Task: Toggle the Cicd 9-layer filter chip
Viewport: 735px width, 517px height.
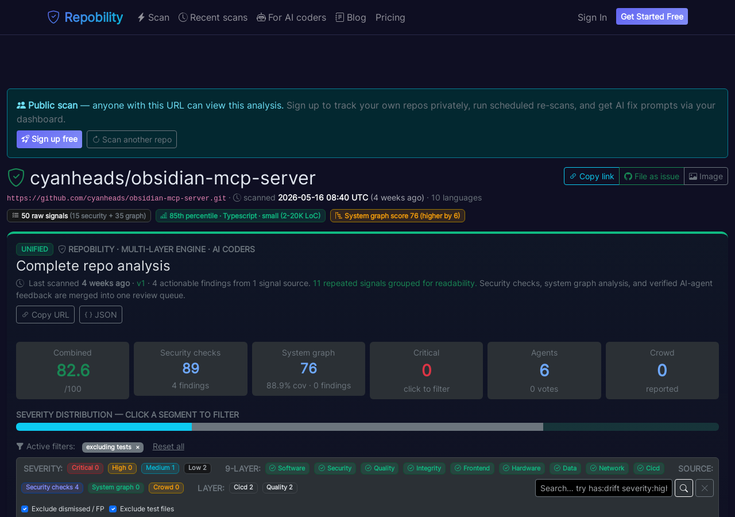Action: (x=649, y=468)
